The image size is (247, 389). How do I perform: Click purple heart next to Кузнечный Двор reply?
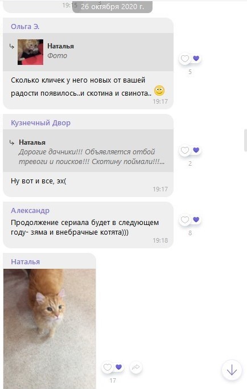tap(196, 150)
